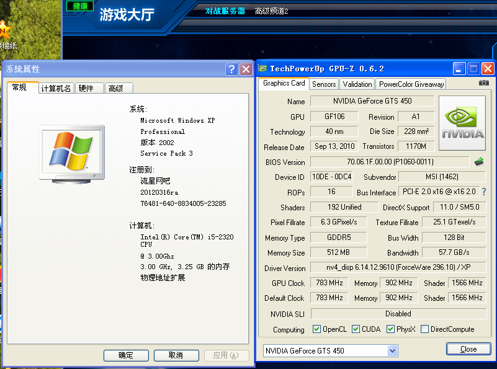Click the help question button in 系统属性 window
This screenshot has height=369, width=497.
tap(231, 69)
